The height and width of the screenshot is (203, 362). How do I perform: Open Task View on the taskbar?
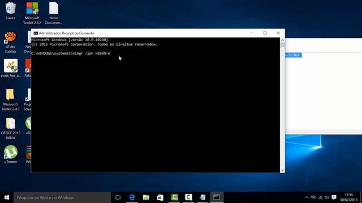coord(118,197)
